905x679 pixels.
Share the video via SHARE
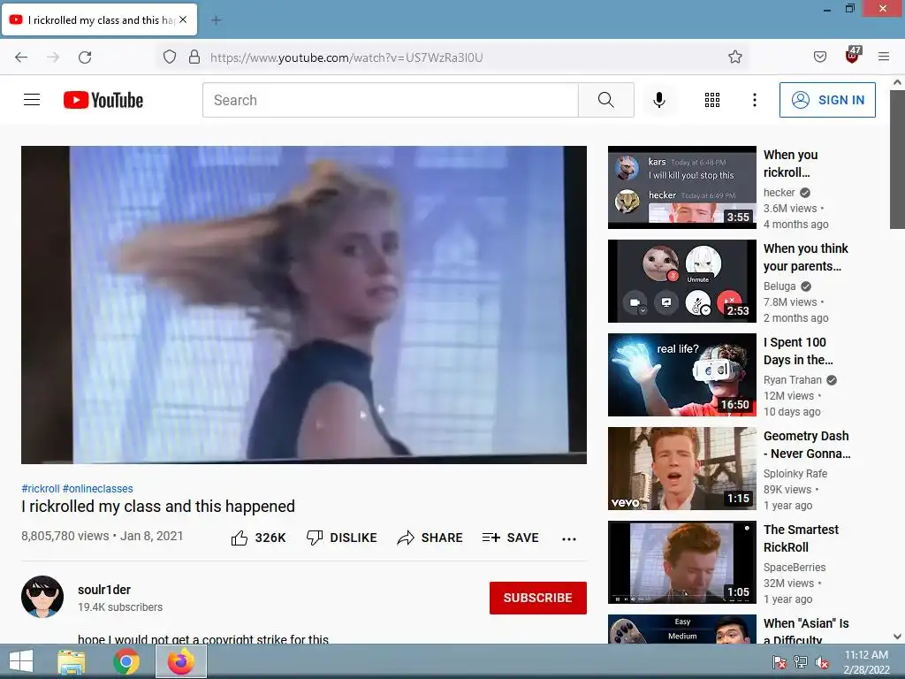point(430,538)
